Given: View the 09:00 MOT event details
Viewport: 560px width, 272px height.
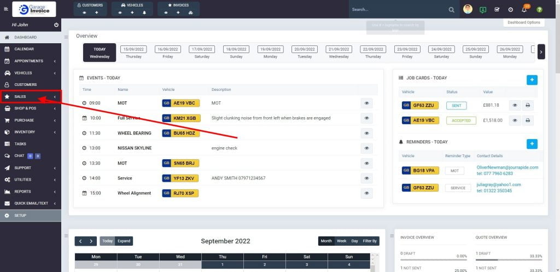Looking at the screenshot, I should (366, 103).
